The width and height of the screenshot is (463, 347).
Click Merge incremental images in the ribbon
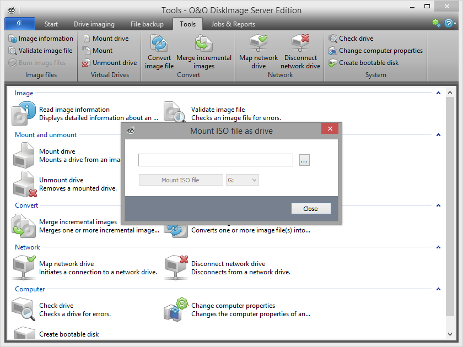(204, 52)
